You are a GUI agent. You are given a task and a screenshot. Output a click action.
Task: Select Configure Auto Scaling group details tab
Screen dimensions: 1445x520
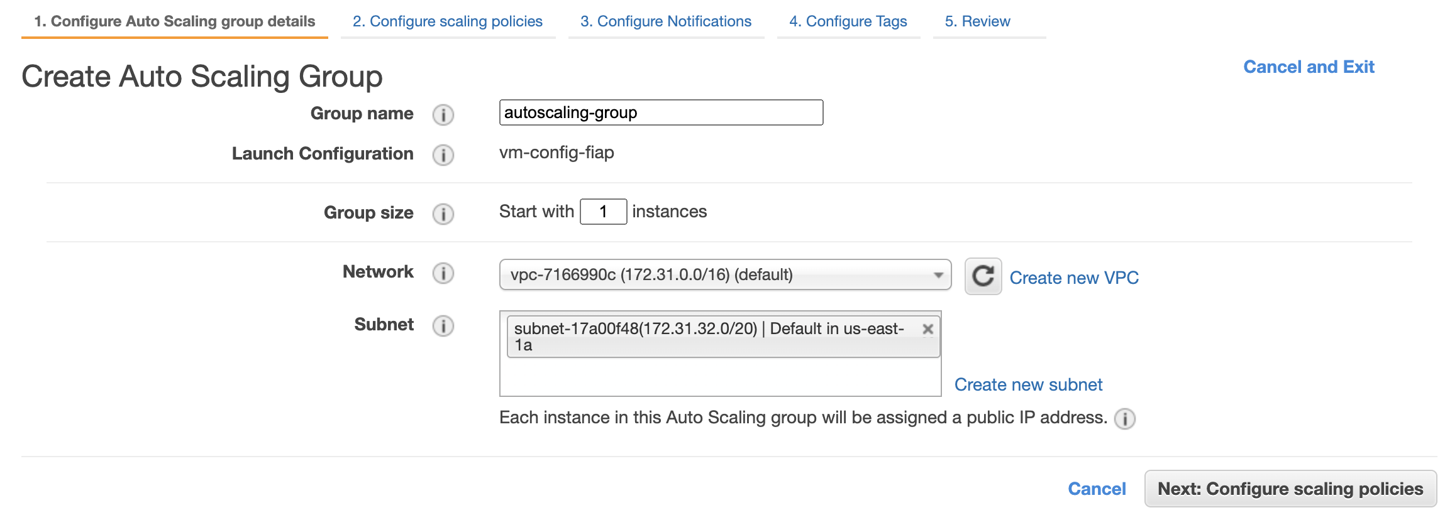click(174, 21)
